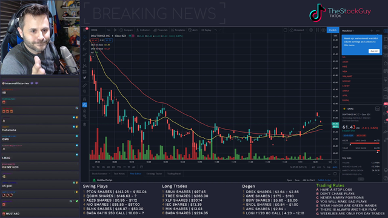Select the ruler measure tool

click(x=85, y=85)
